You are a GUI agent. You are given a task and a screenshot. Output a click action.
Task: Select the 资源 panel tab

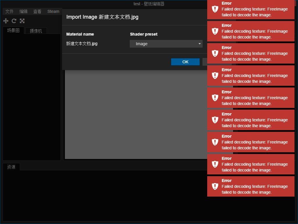(11, 167)
